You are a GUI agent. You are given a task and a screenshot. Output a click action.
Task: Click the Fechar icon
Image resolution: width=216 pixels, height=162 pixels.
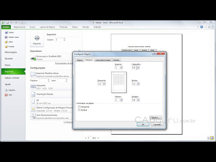pyautogui.click(x=6, y=47)
